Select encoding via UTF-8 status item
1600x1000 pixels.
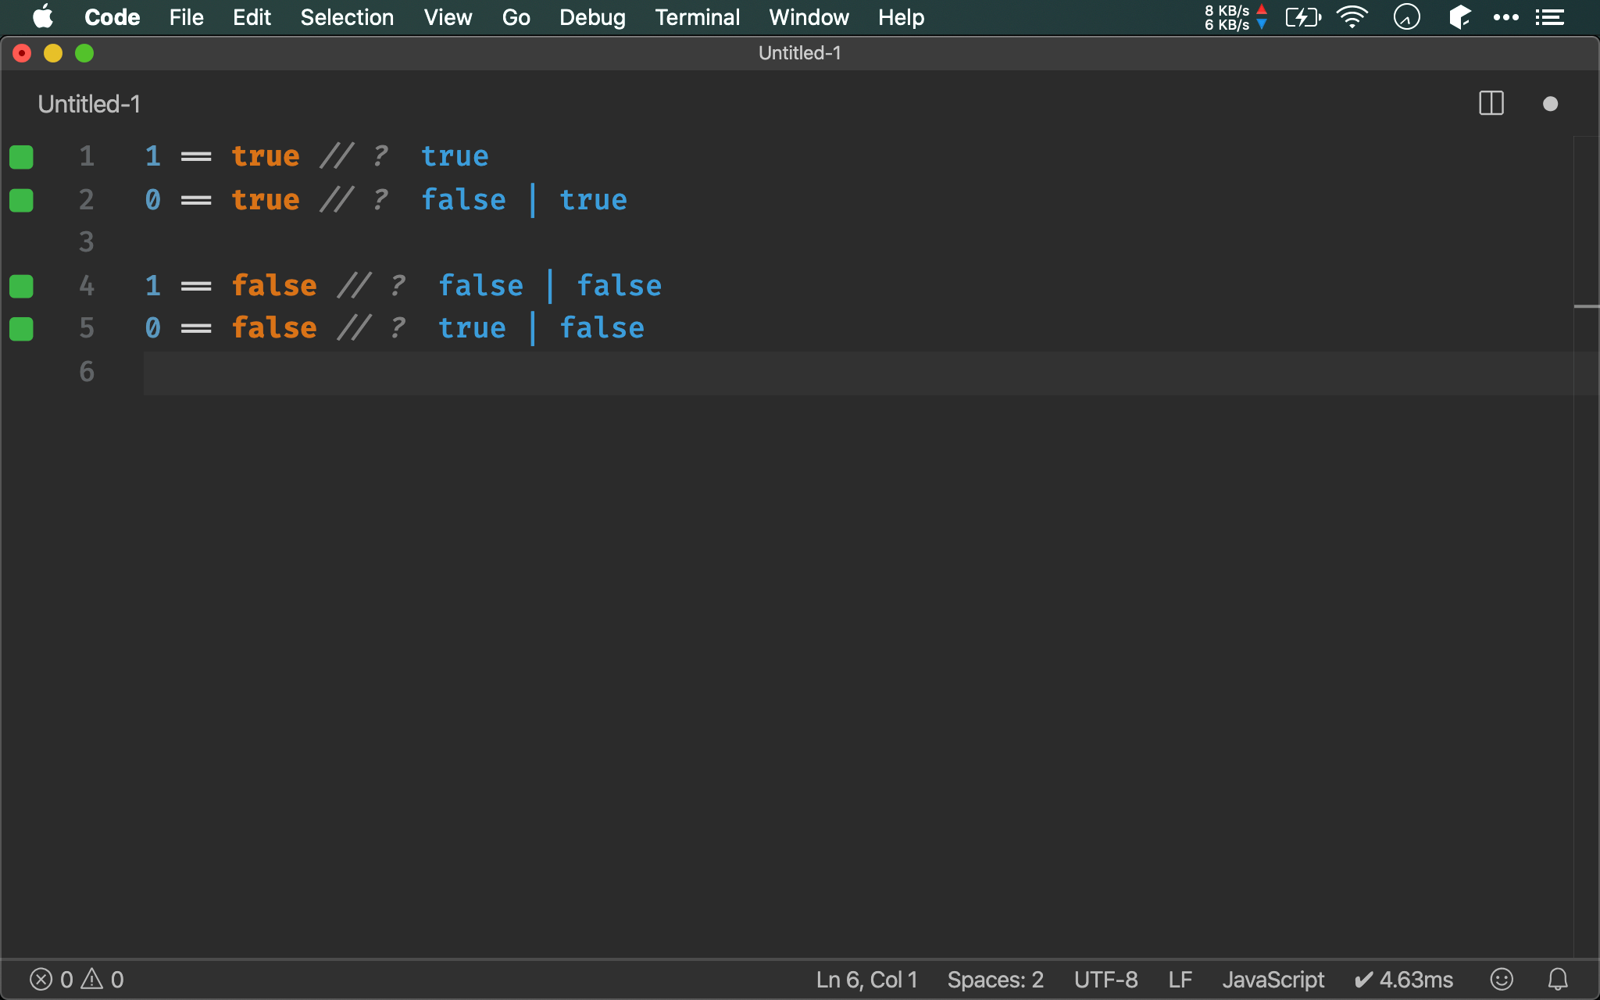click(x=1105, y=979)
